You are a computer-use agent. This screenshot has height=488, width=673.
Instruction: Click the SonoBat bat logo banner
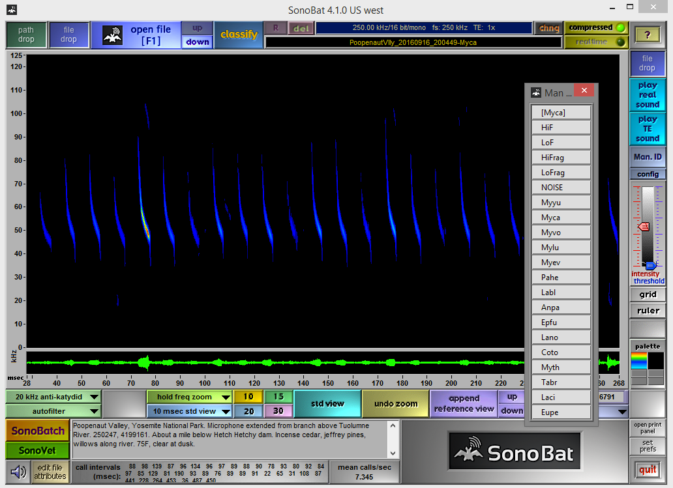pos(513,451)
